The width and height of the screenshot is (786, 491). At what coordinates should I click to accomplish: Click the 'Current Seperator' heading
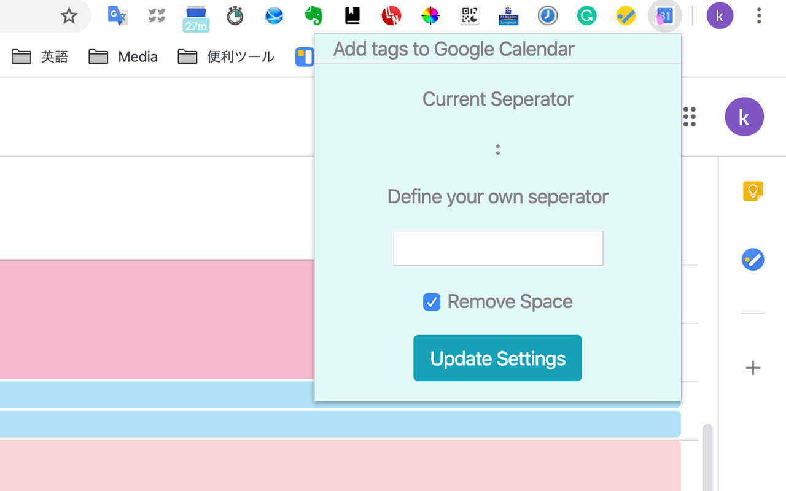pos(498,99)
